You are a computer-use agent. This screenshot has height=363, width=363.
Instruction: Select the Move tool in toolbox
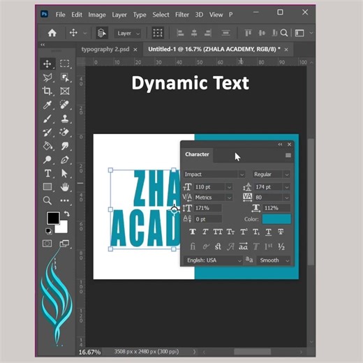pyautogui.click(x=47, y=64)
